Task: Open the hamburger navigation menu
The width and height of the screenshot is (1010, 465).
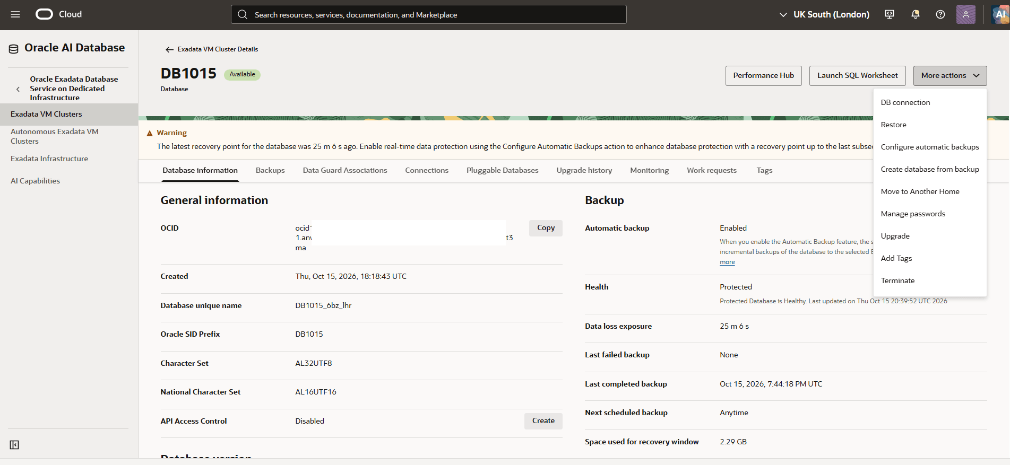Action: click(x=15, y=14)
